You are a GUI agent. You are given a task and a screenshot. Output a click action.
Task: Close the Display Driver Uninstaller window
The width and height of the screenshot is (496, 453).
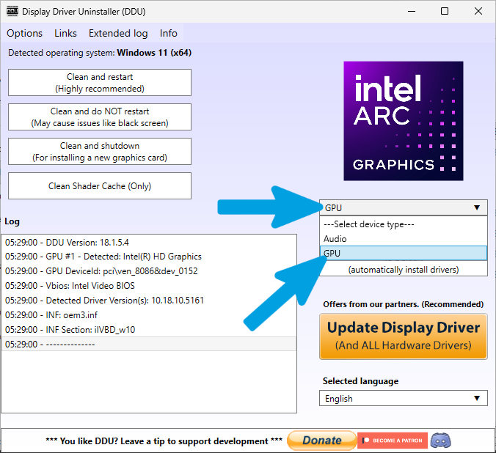pyautogui.click(x=478, y=12)
